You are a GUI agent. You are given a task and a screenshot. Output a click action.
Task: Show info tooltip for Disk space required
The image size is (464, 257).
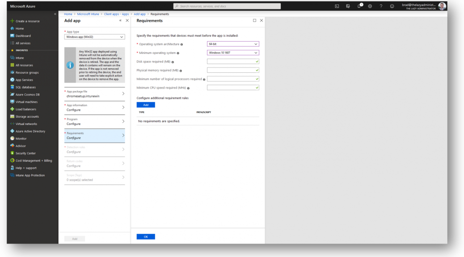pyautogui.click(x=173, y=62)
